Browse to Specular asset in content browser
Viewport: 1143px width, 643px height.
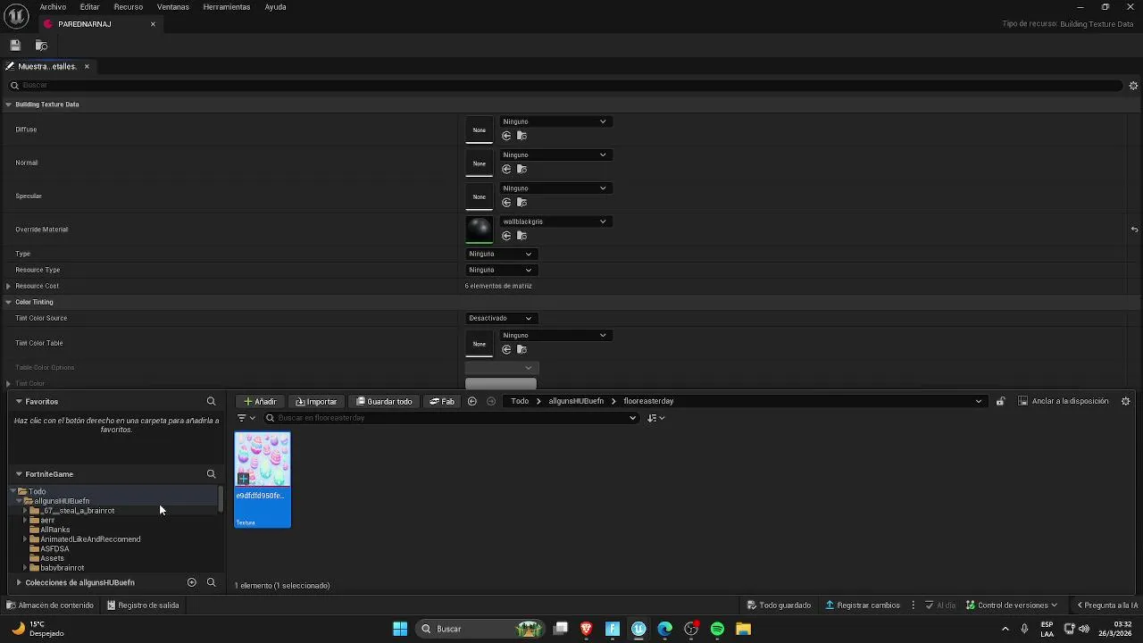pyautogui.click(x=522, y=202)
